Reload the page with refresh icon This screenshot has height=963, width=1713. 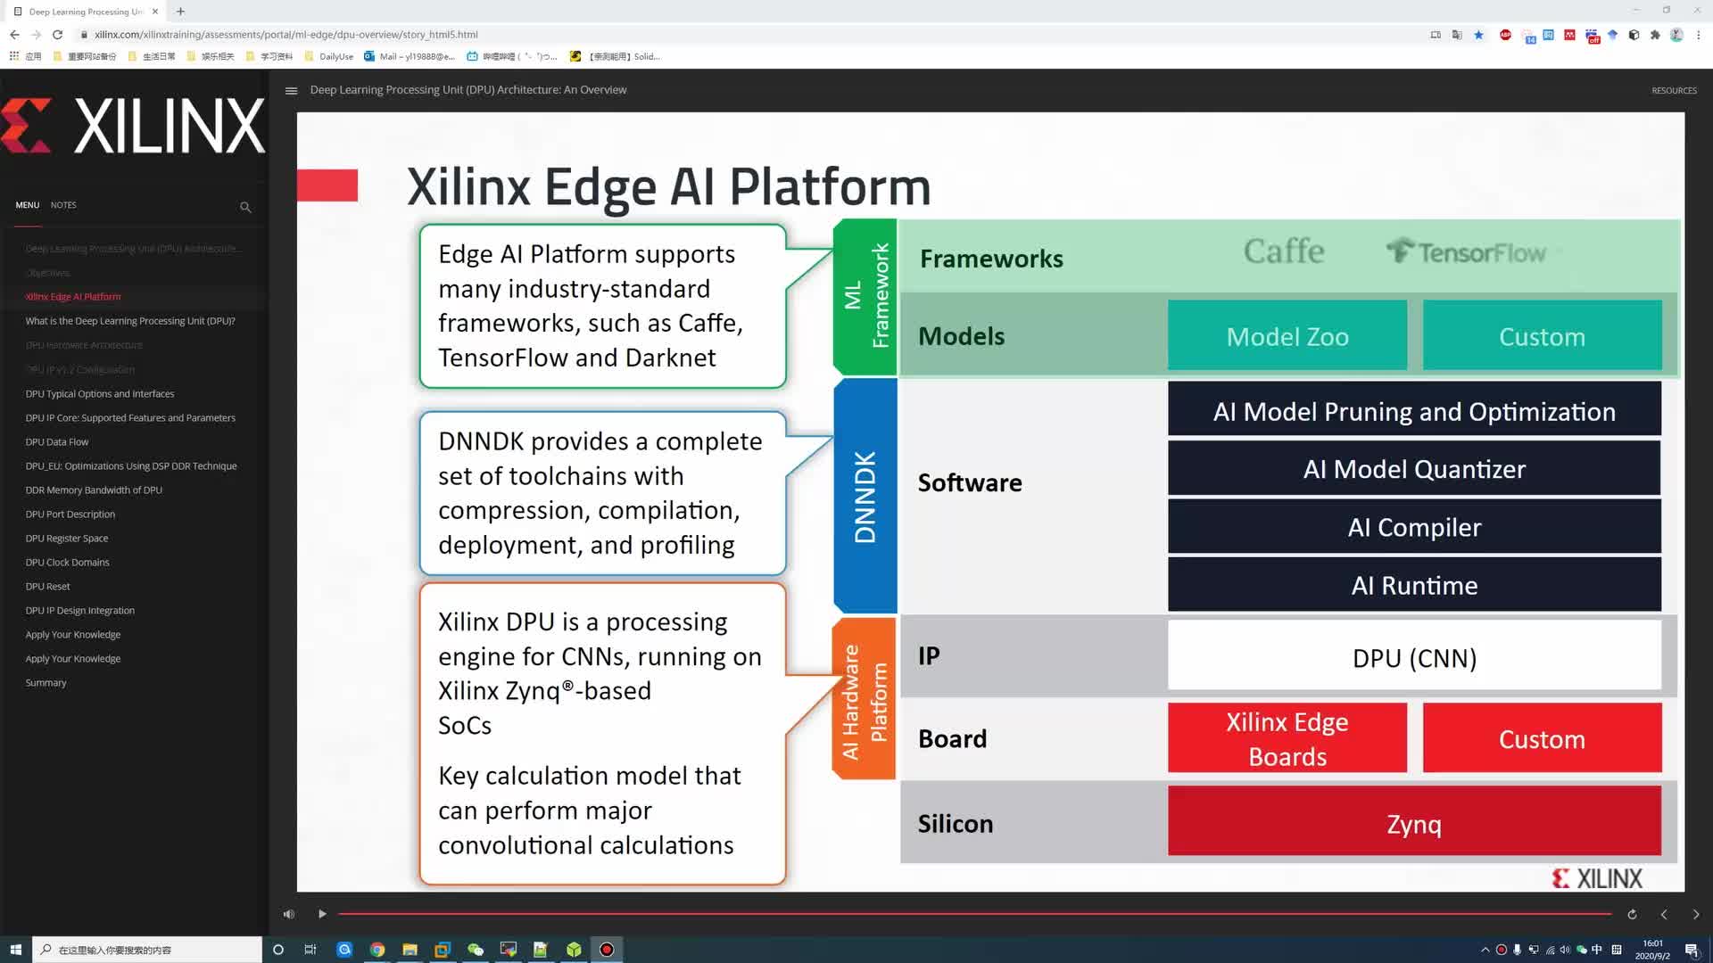(x=57, y=35)
